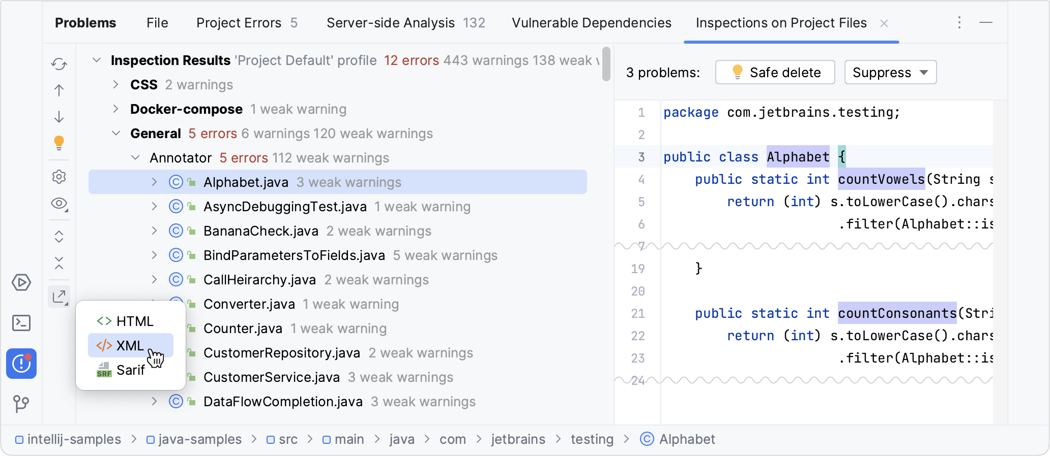1050x456 pixels.
Task: Click the Safe delete button
Action: pyautogui.click(x=775, y=73)
